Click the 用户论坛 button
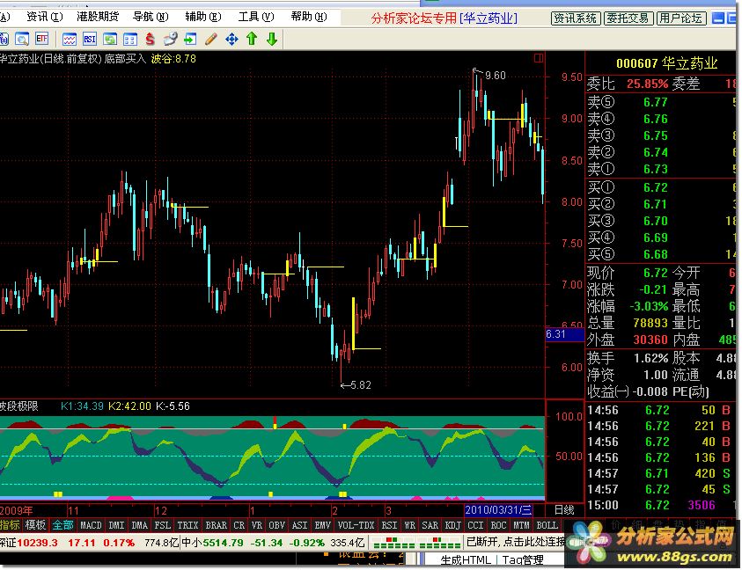742x570 pixels. [x=681, y=18]
